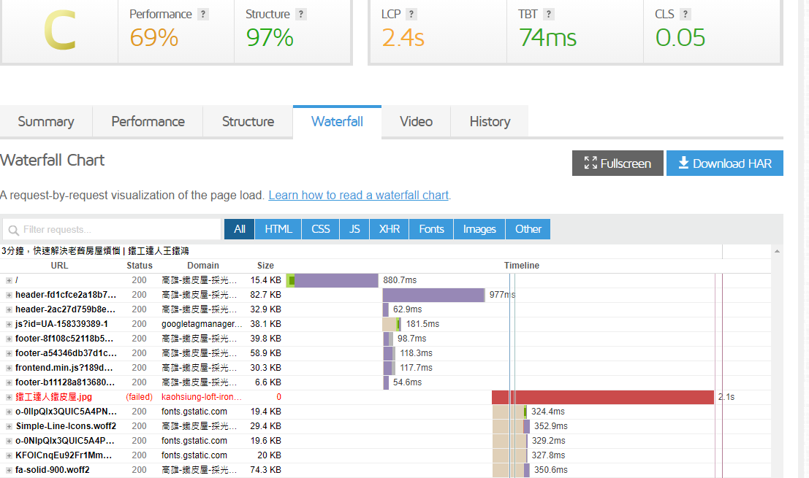The width and height of the screenshot is (809, 478).
Task: Click the LCP help question mark icon
Action: pos(411,15)
